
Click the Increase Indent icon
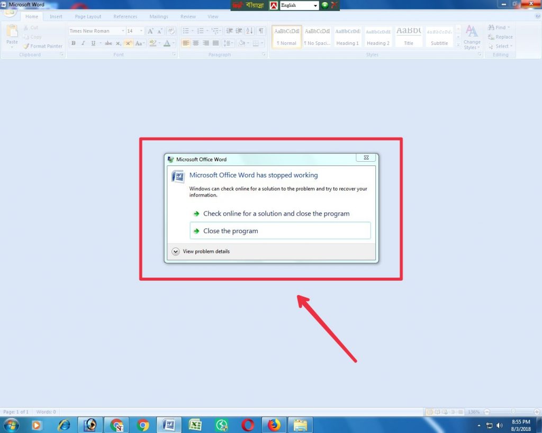(239, 31)
